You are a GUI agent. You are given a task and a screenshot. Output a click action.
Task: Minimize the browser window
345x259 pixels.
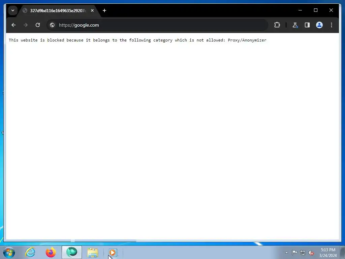coord(300,10)
